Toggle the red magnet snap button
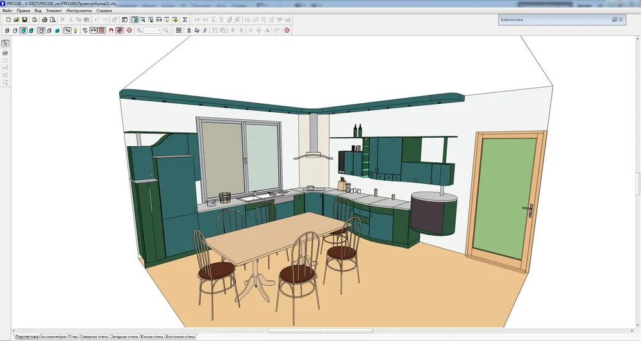This screenshot has width=641, height=341. pos(111,30)
